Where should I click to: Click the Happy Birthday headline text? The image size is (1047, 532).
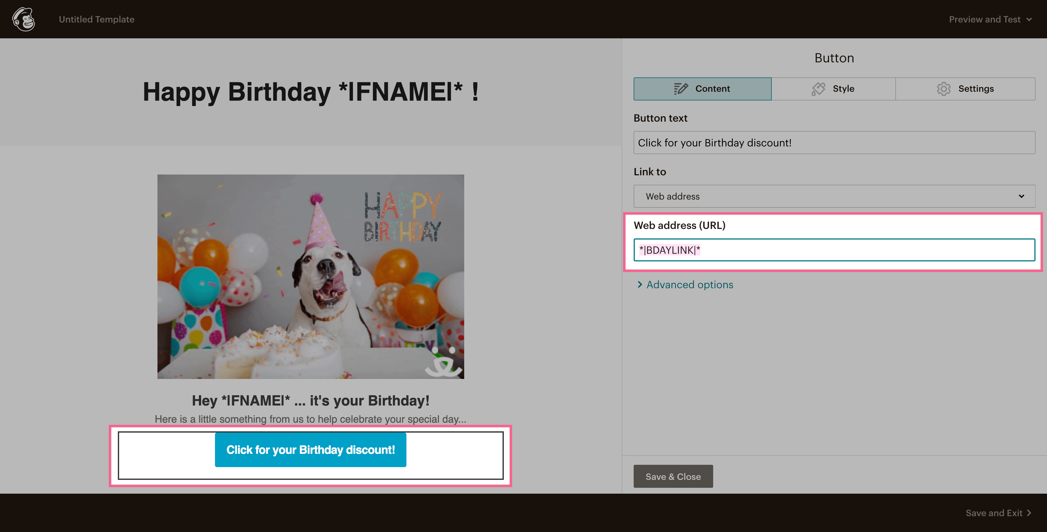click(311, 92)
